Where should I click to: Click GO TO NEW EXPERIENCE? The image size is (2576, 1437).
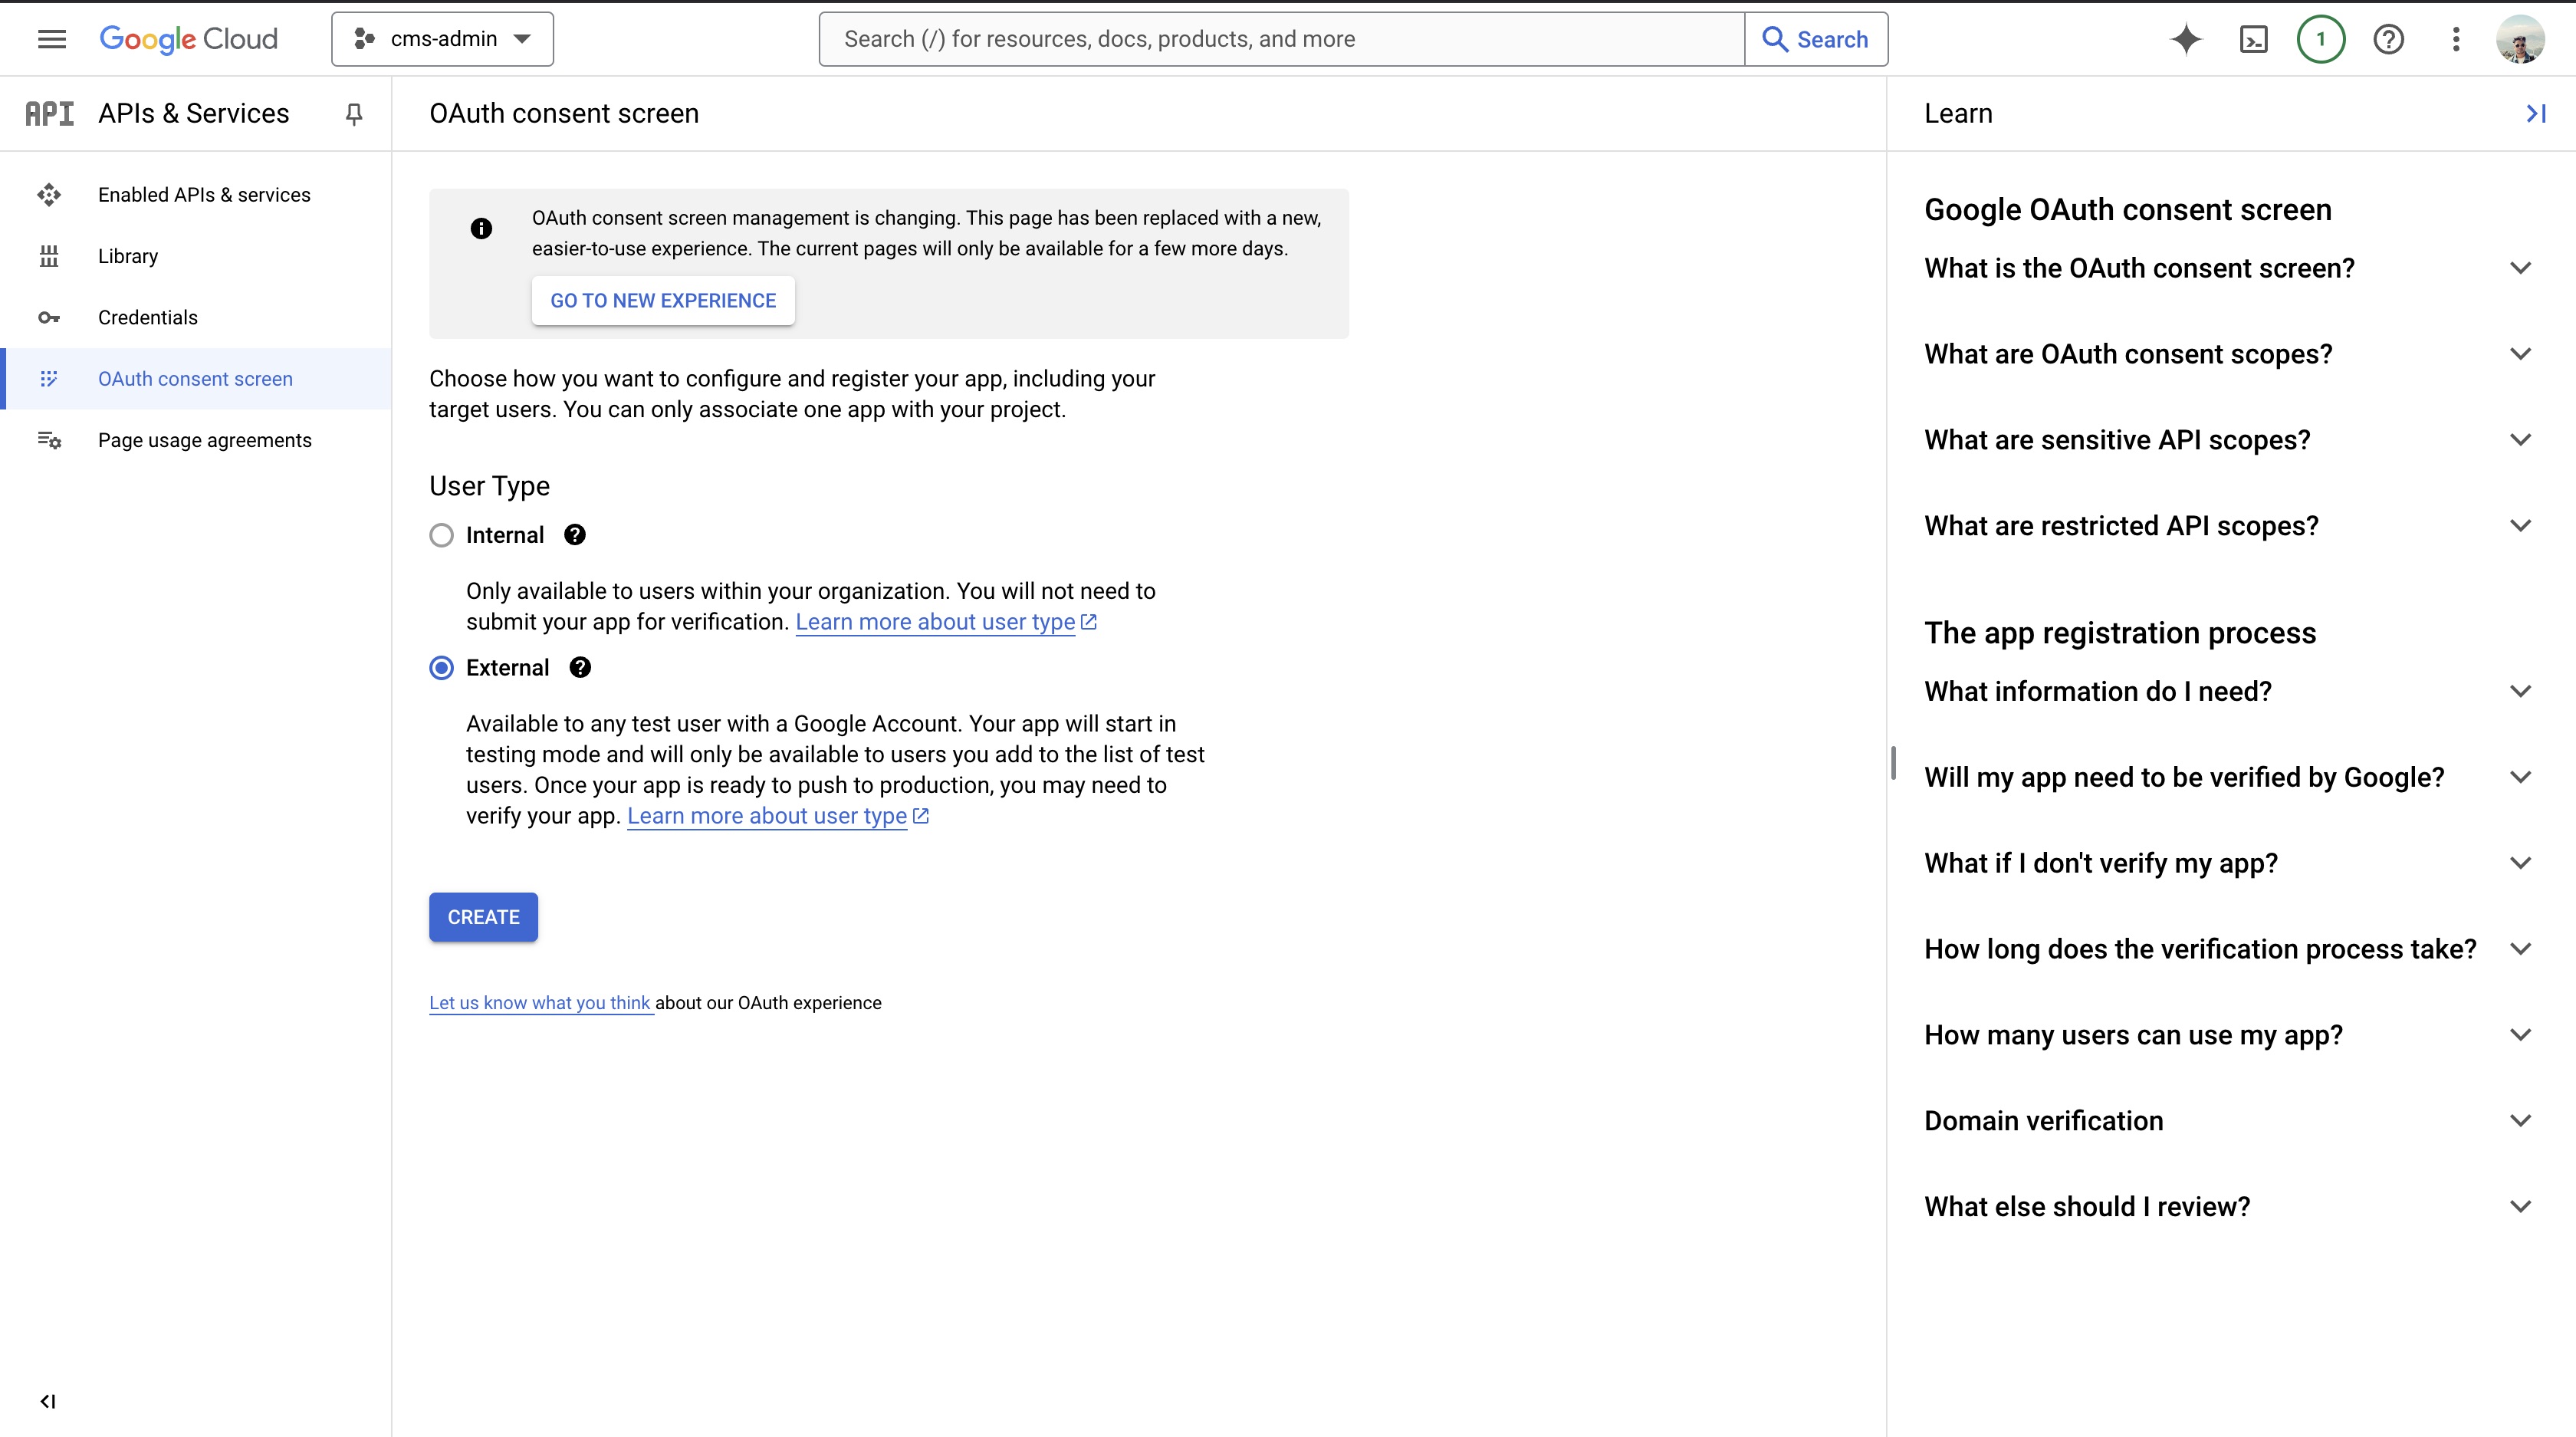[x=663, y=300]
